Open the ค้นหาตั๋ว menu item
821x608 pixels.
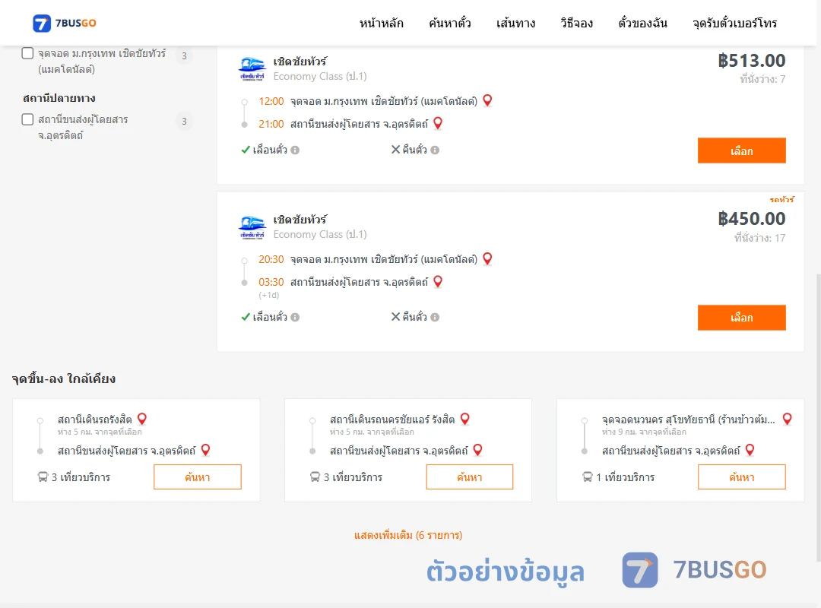point(450,23)
